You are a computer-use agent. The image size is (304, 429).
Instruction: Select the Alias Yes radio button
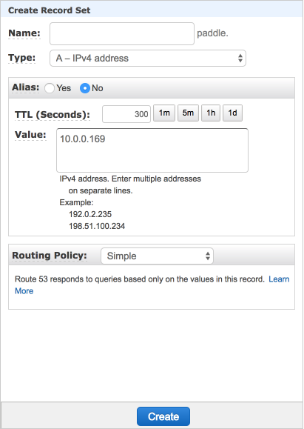pos(50,88)
